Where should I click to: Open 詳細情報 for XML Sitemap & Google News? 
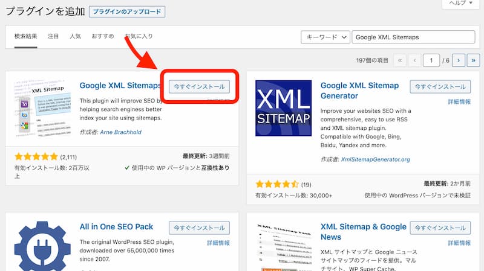tap(459, 243)
